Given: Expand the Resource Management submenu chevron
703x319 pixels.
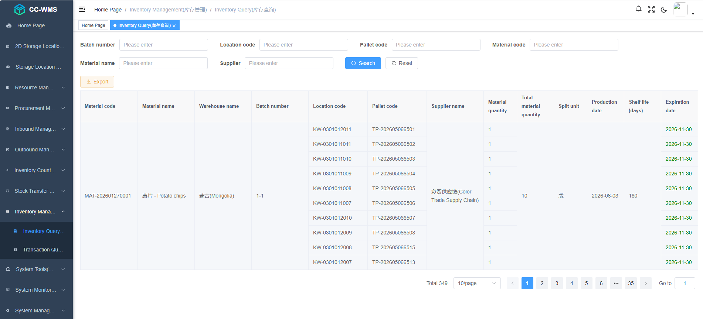Looking at the screenshot, I should pyautogui.click(x=63, y=88).
